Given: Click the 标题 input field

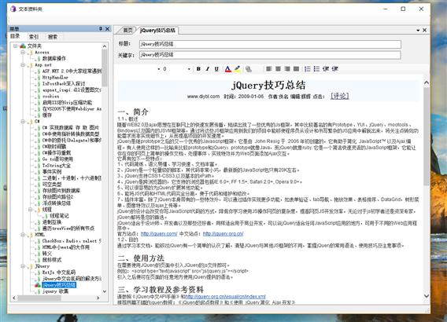Looking at the screenshot, I should point(270,44).
